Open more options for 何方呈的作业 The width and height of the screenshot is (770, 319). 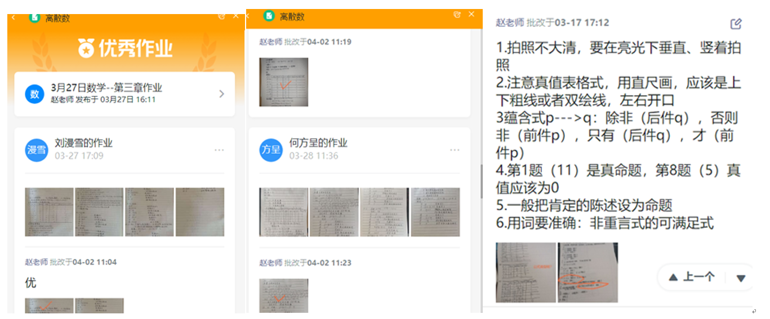(x=455, y=150)
